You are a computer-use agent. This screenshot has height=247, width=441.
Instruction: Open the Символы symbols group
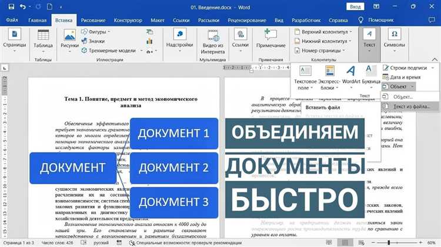[x=395, y=41]
